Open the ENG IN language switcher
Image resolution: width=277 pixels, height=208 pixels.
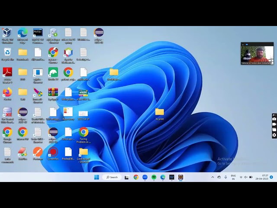(233, 177)
